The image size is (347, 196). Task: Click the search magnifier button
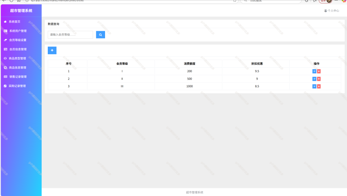(x=100, y=35)
